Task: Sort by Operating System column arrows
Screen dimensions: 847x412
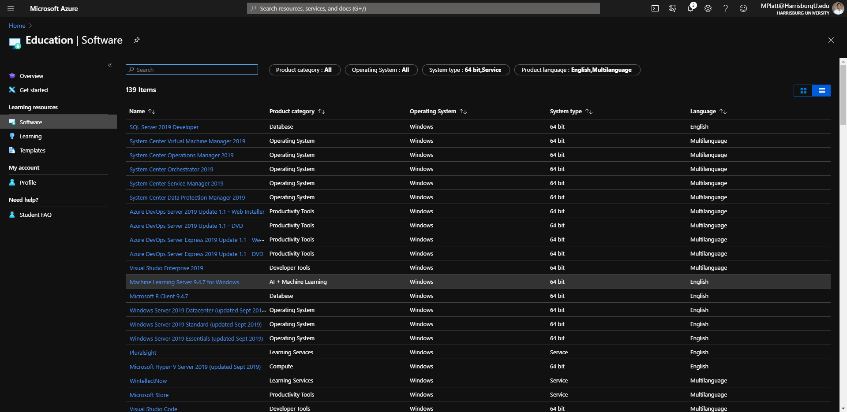Action: click(463, 111)
